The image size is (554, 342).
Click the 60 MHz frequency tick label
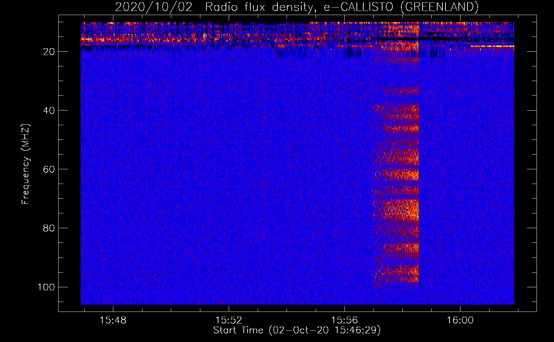[49, 169]
